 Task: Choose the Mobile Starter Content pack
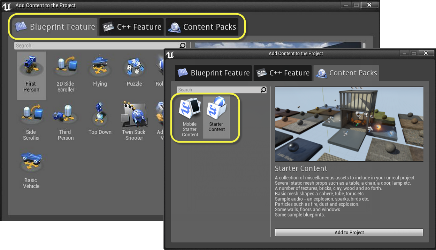tap(190, 108)
